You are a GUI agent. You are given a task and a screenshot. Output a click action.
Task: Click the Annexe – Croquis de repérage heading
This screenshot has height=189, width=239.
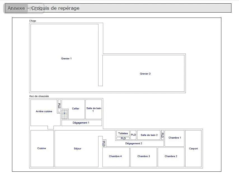44,8
